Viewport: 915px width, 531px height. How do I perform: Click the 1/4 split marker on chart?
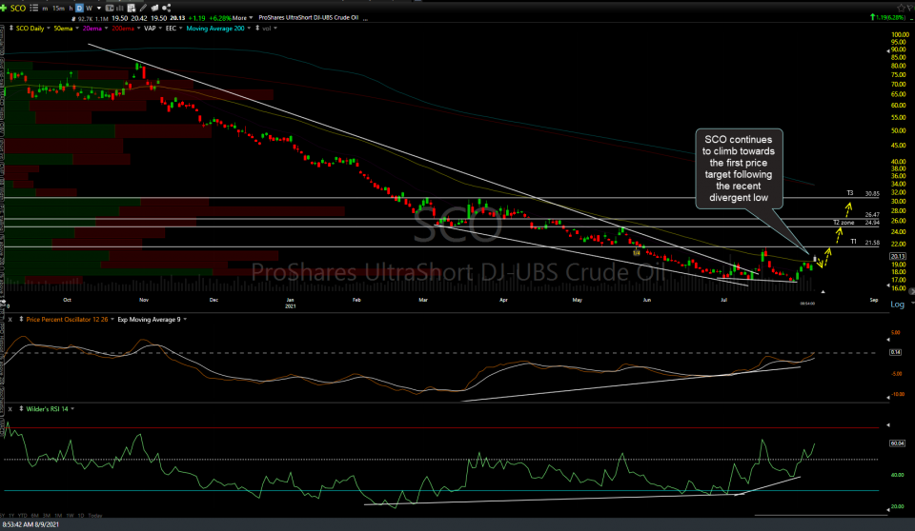coord(637,253)
